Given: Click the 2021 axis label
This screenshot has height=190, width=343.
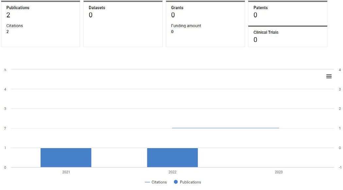Looking at the screenshot, I should (x=66, y=172).
